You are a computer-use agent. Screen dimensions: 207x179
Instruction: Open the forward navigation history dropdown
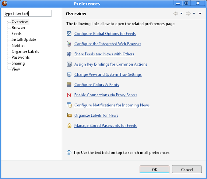pos(194,14)
